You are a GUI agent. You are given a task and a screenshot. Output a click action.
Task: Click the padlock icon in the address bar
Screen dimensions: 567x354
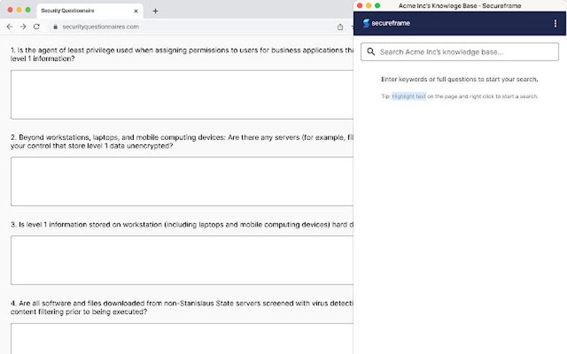56,27
